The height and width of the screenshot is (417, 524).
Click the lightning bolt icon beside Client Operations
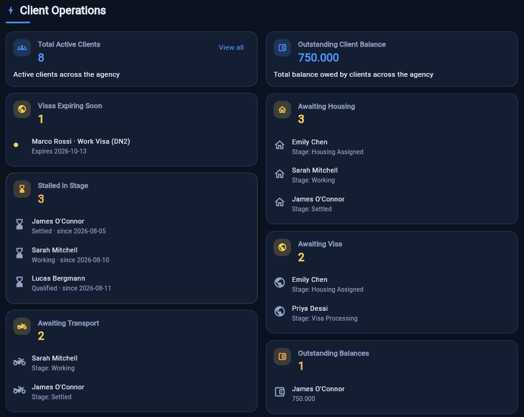point(10,10)
